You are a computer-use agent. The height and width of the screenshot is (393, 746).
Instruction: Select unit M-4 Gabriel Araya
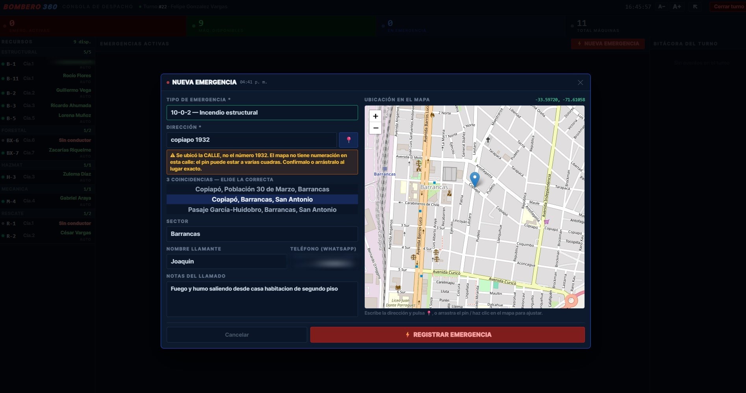pyautogui.click(x=47, y=201)
